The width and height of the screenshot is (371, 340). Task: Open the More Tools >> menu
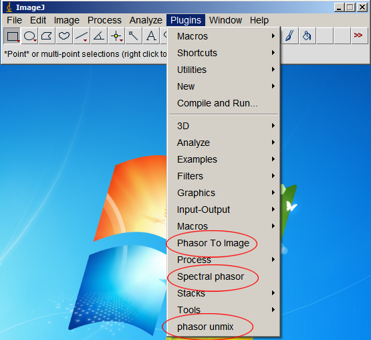(x=360, y=35)
